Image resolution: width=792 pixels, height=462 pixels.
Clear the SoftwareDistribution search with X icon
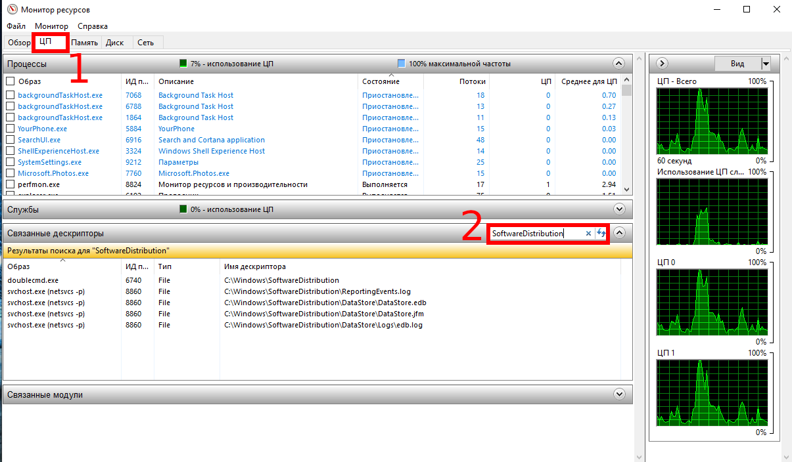[x=589, y=234]
